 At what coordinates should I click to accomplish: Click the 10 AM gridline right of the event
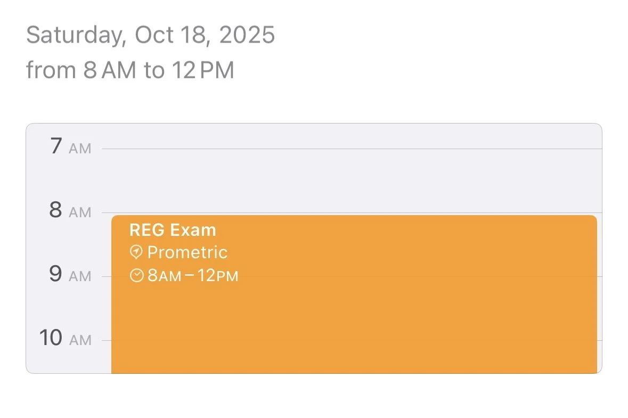click(x=599, y=340)
